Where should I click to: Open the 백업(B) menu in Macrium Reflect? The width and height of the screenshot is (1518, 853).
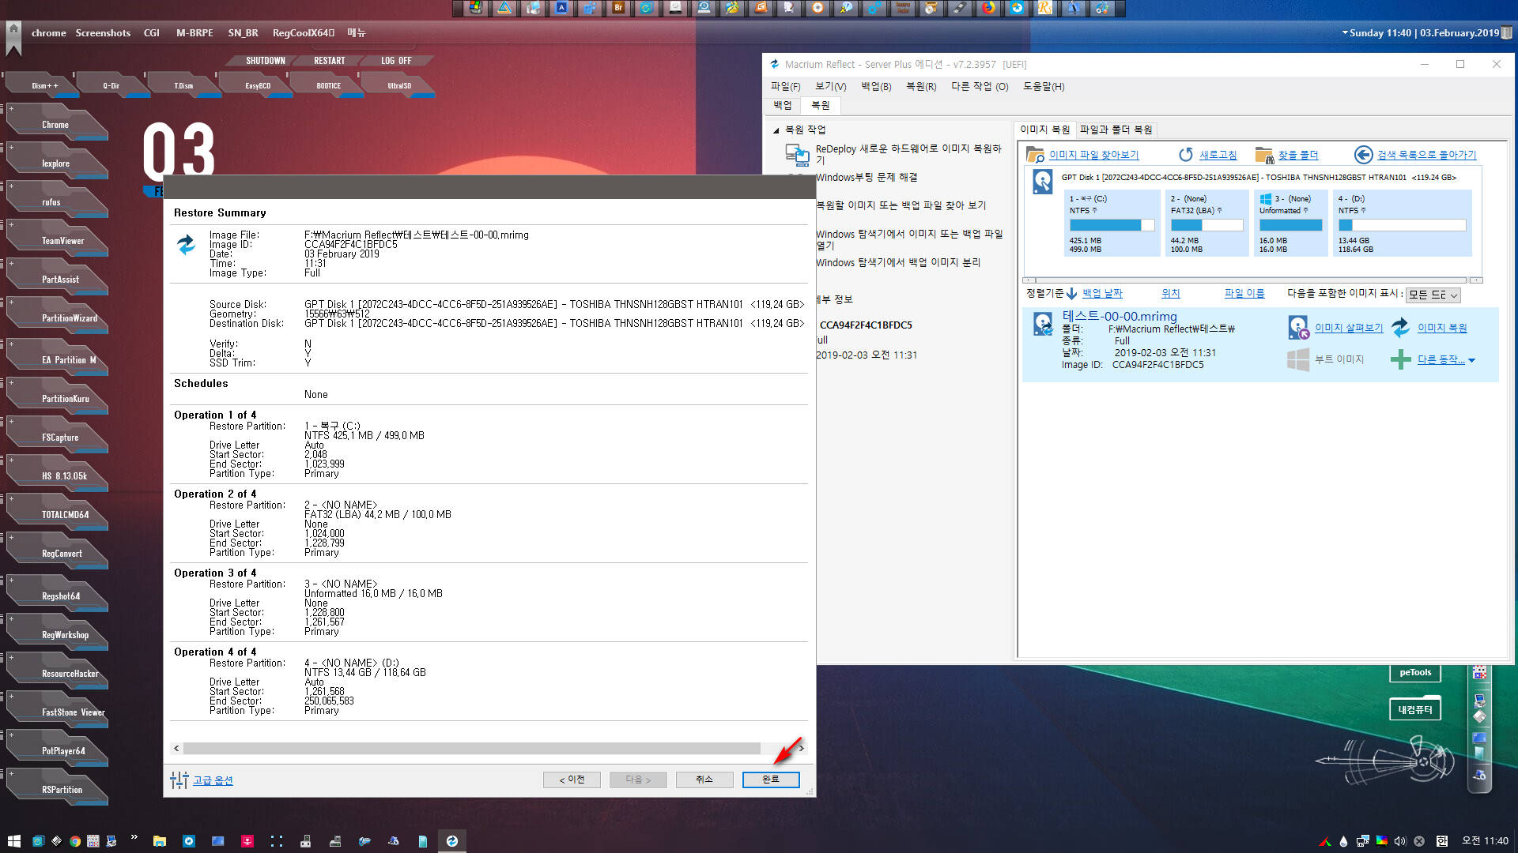pos(876,86)
